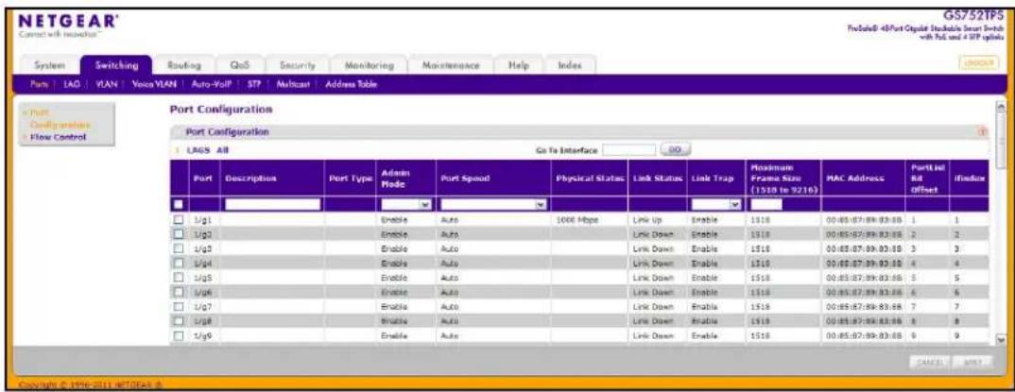Click the Port Configuration section header bar

click(579, 131)
